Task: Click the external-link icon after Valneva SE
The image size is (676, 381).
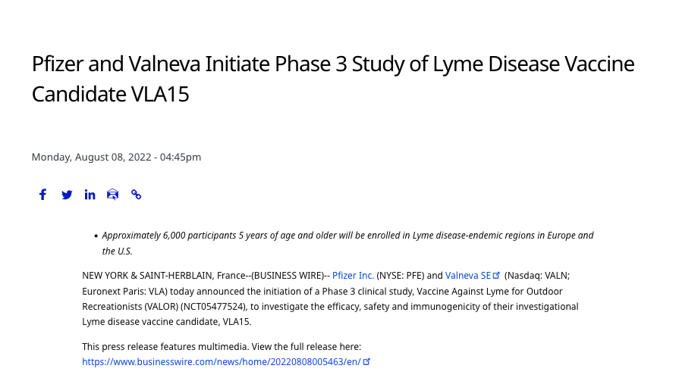Action: 496,275
